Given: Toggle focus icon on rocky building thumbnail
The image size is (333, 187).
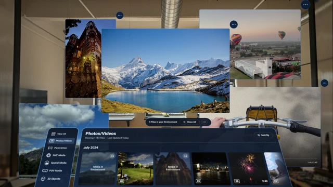Looking at the screenshot, I should (185, 156).
